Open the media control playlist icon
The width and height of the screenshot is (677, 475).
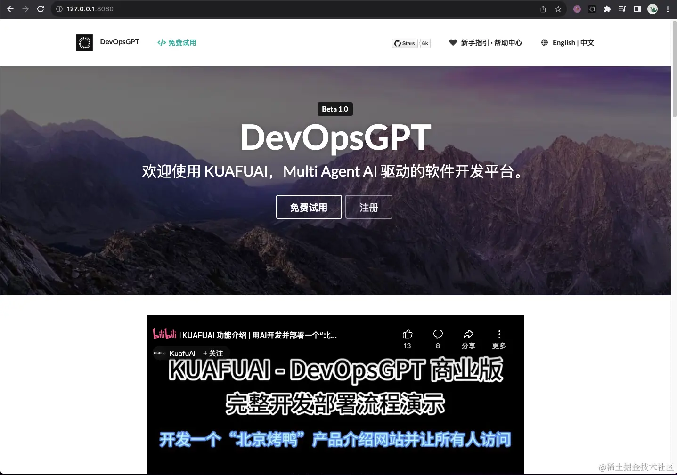pos(622,9)
